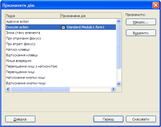Viewport: 161px width, 127px height.
Task: Select the Execute action event row
Action: (61, 27)
